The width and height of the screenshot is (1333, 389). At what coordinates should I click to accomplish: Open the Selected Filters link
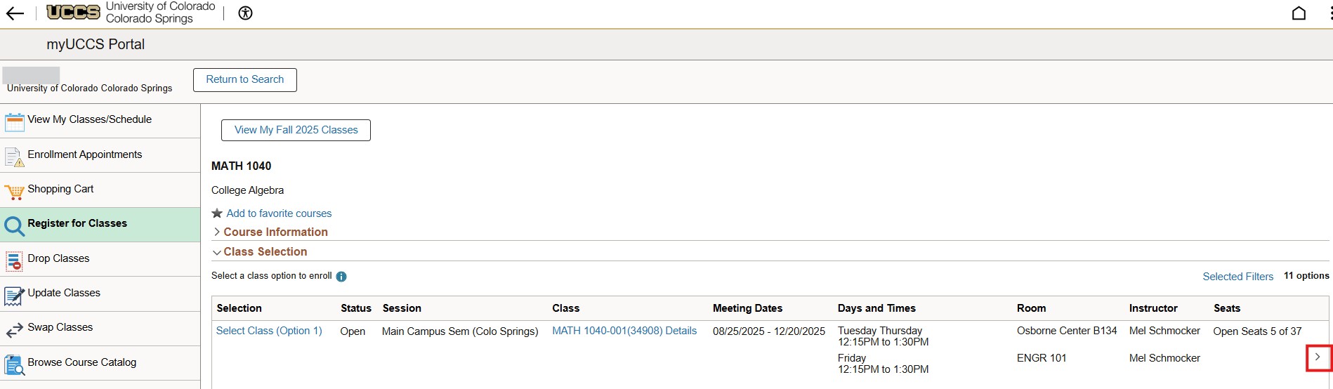coord(1237,277)
